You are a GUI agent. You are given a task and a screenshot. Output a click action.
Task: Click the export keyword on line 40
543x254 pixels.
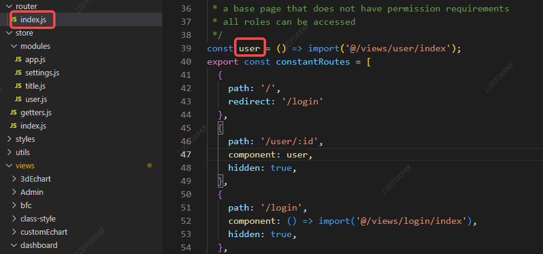click(x=223, y=62)
